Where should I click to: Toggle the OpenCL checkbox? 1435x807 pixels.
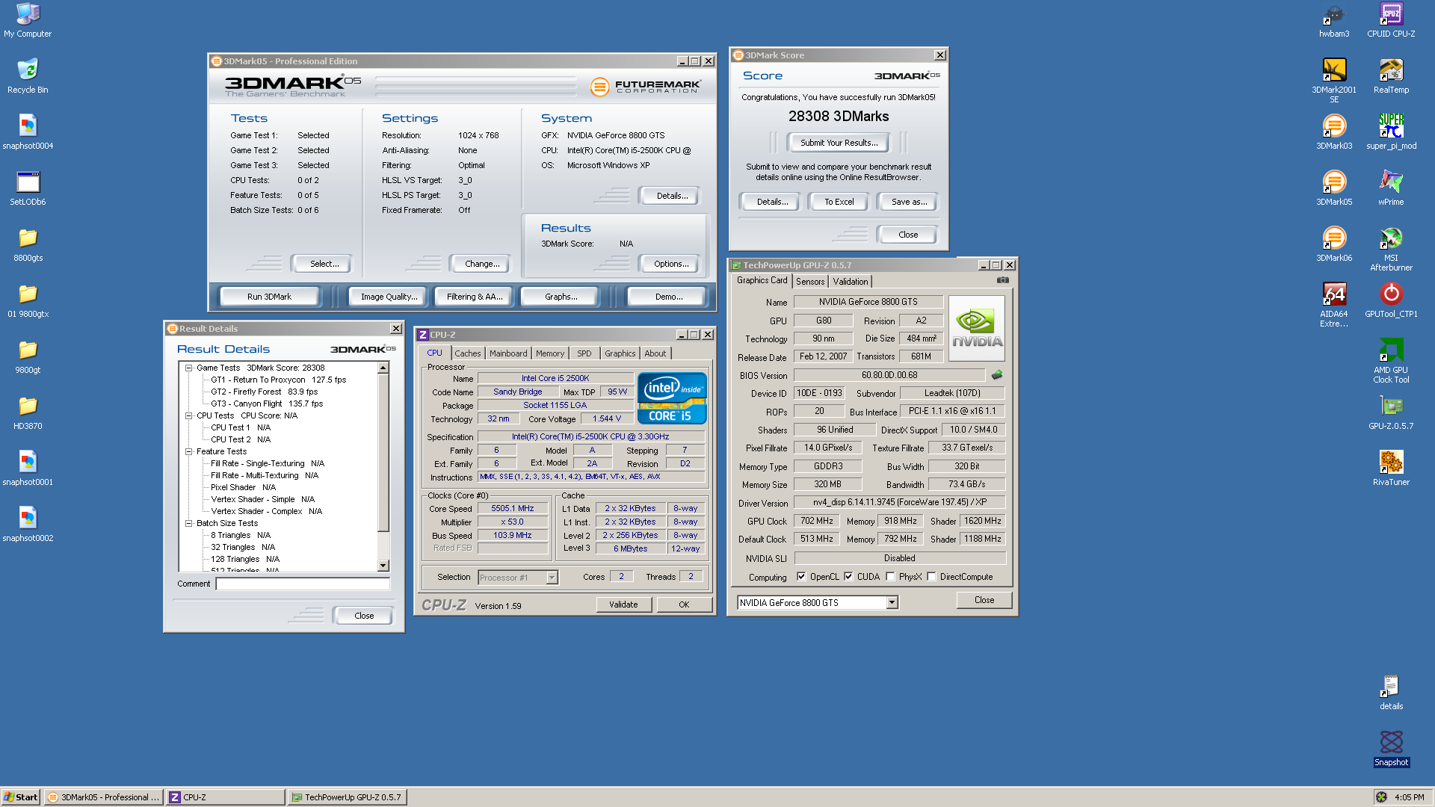tap(801, 576)
